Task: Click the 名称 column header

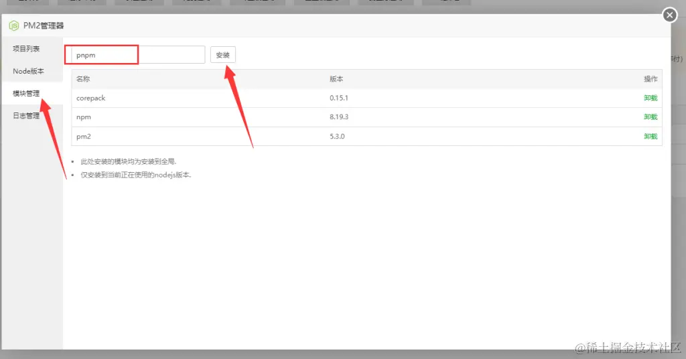Action: [x=83, y=79]
